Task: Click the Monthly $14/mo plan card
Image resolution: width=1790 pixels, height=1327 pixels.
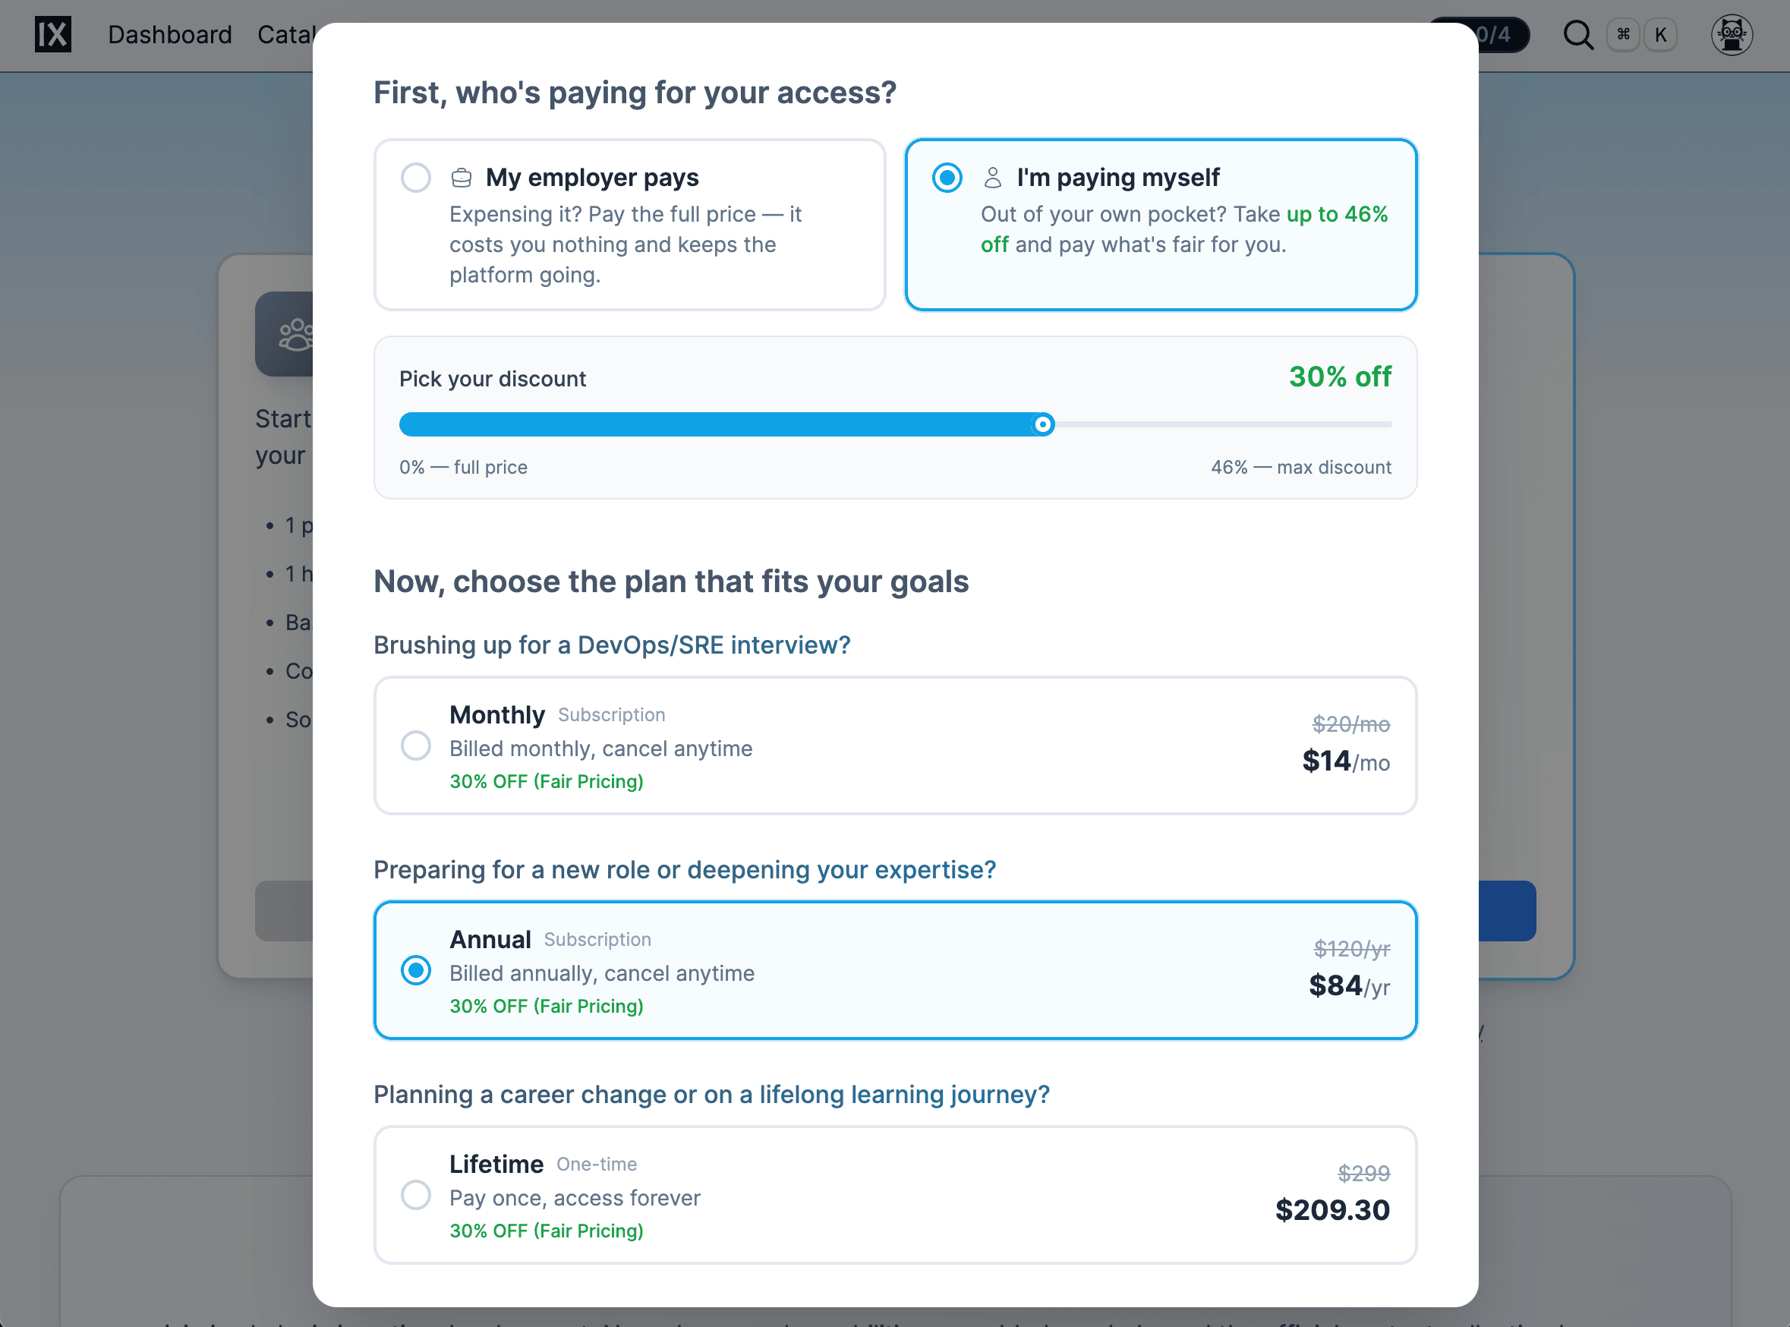Action: coord(894,745)
